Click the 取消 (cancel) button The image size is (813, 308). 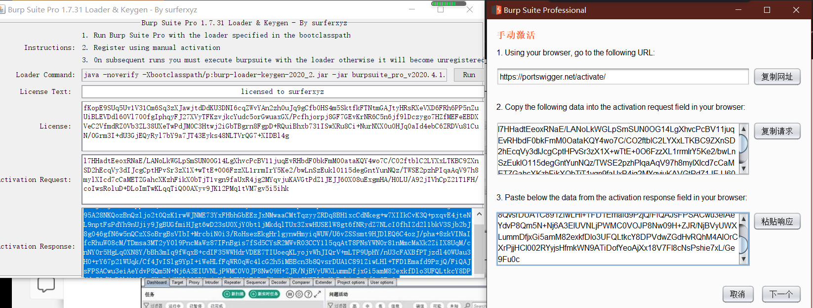(737, 294)
